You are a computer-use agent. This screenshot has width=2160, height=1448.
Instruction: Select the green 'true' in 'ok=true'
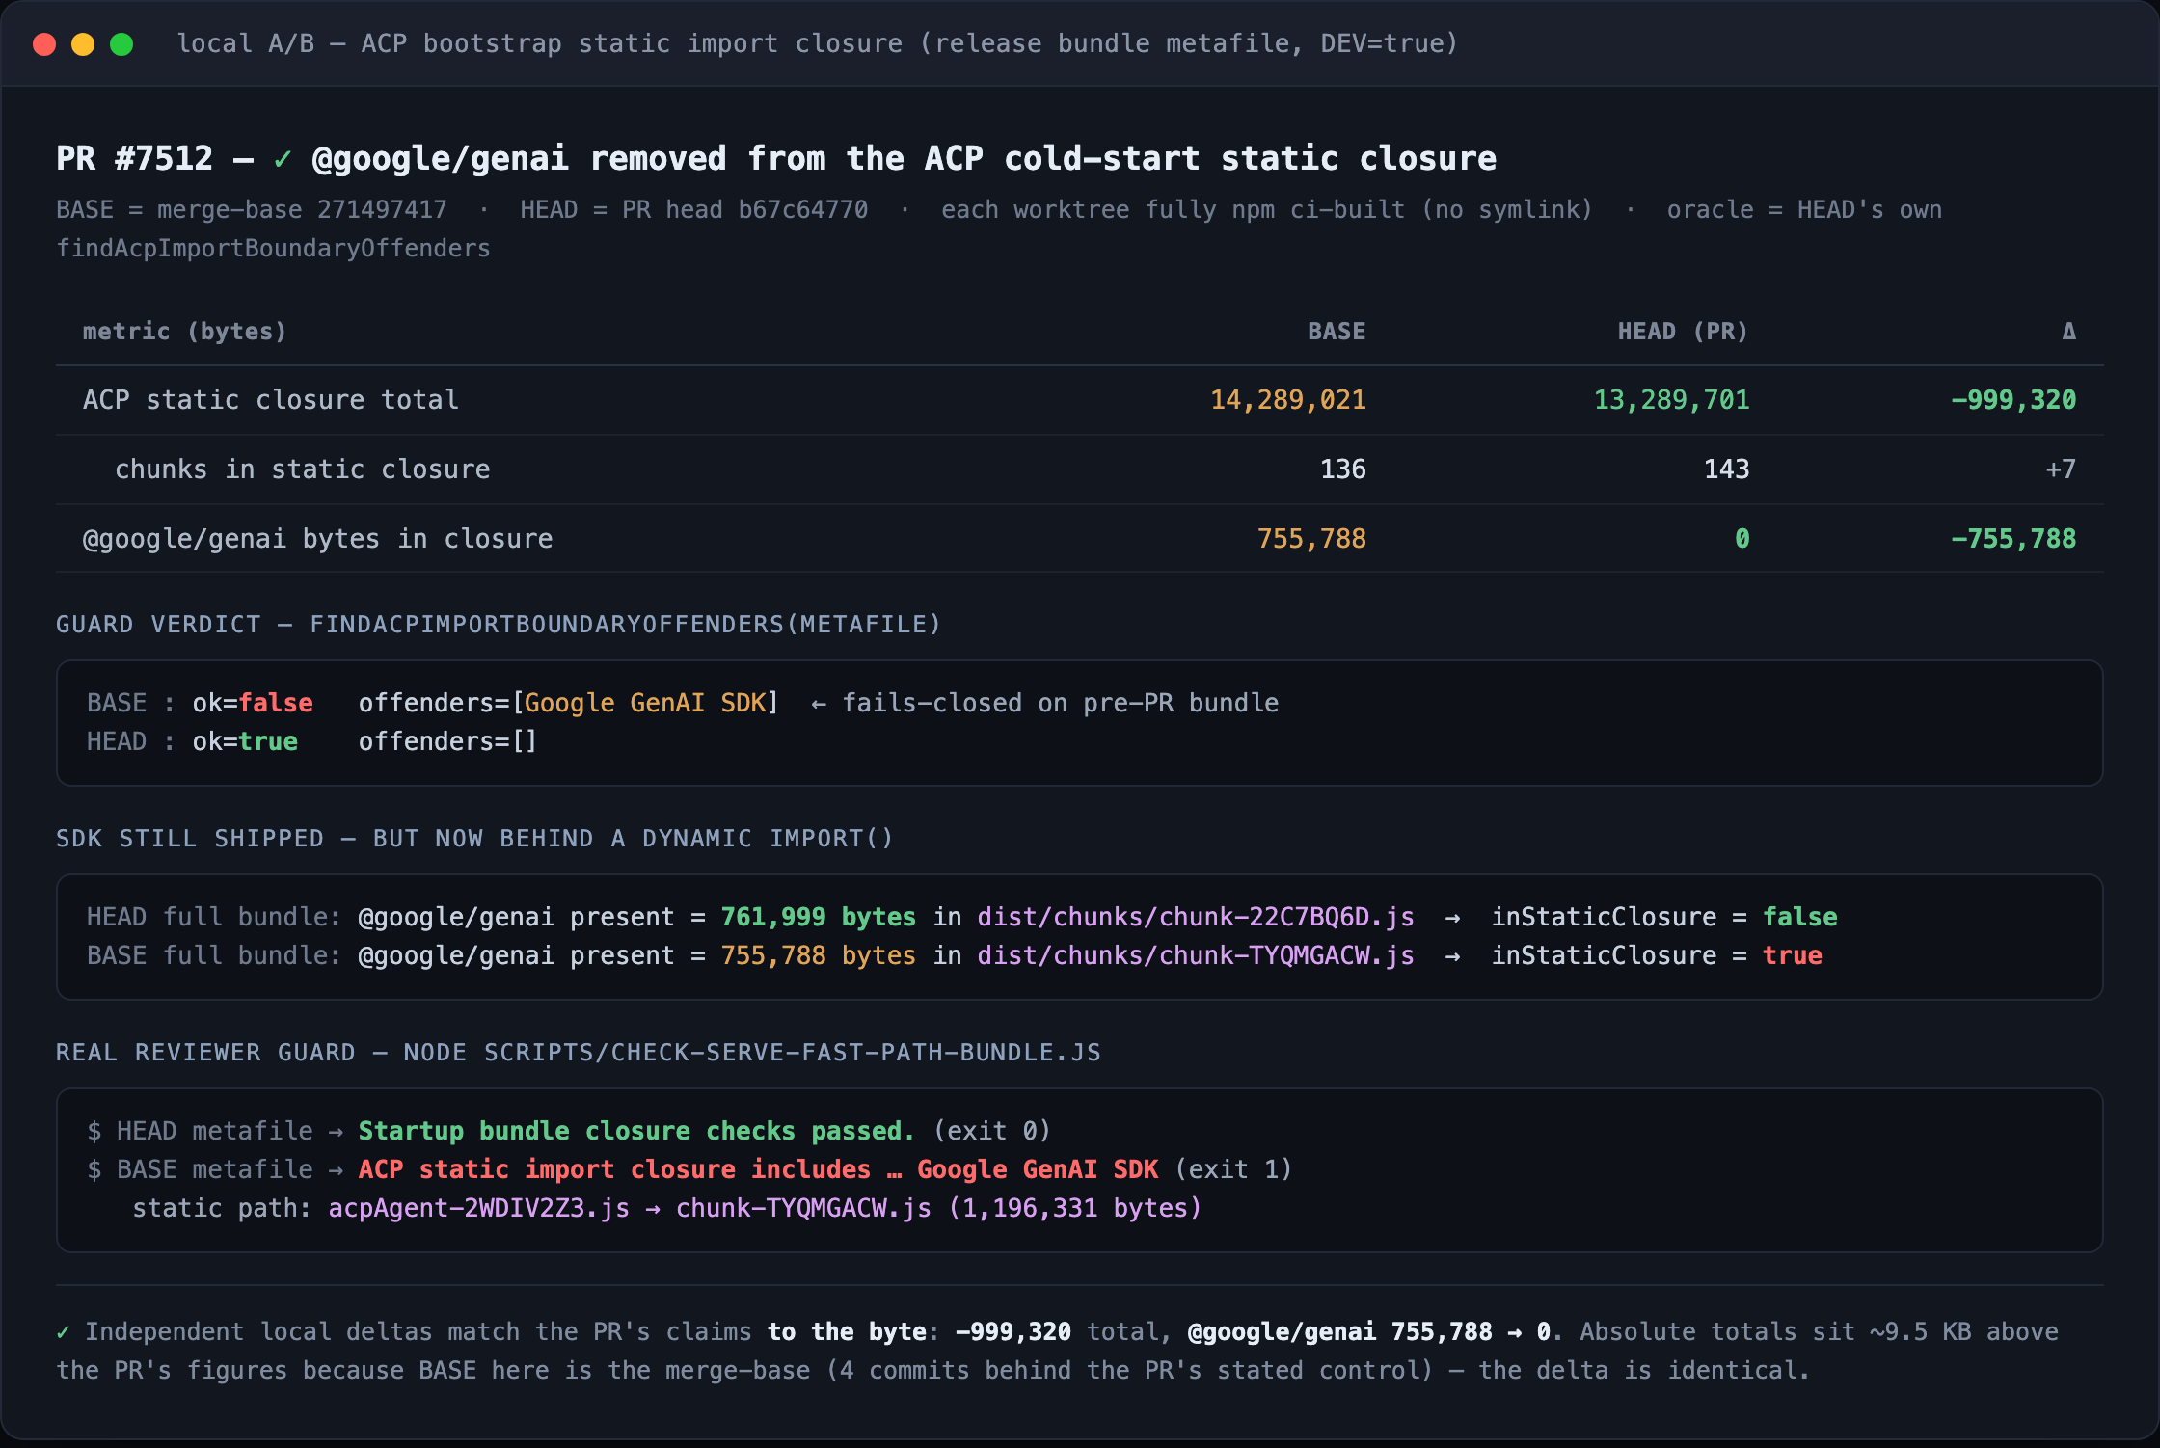(268, 742)
